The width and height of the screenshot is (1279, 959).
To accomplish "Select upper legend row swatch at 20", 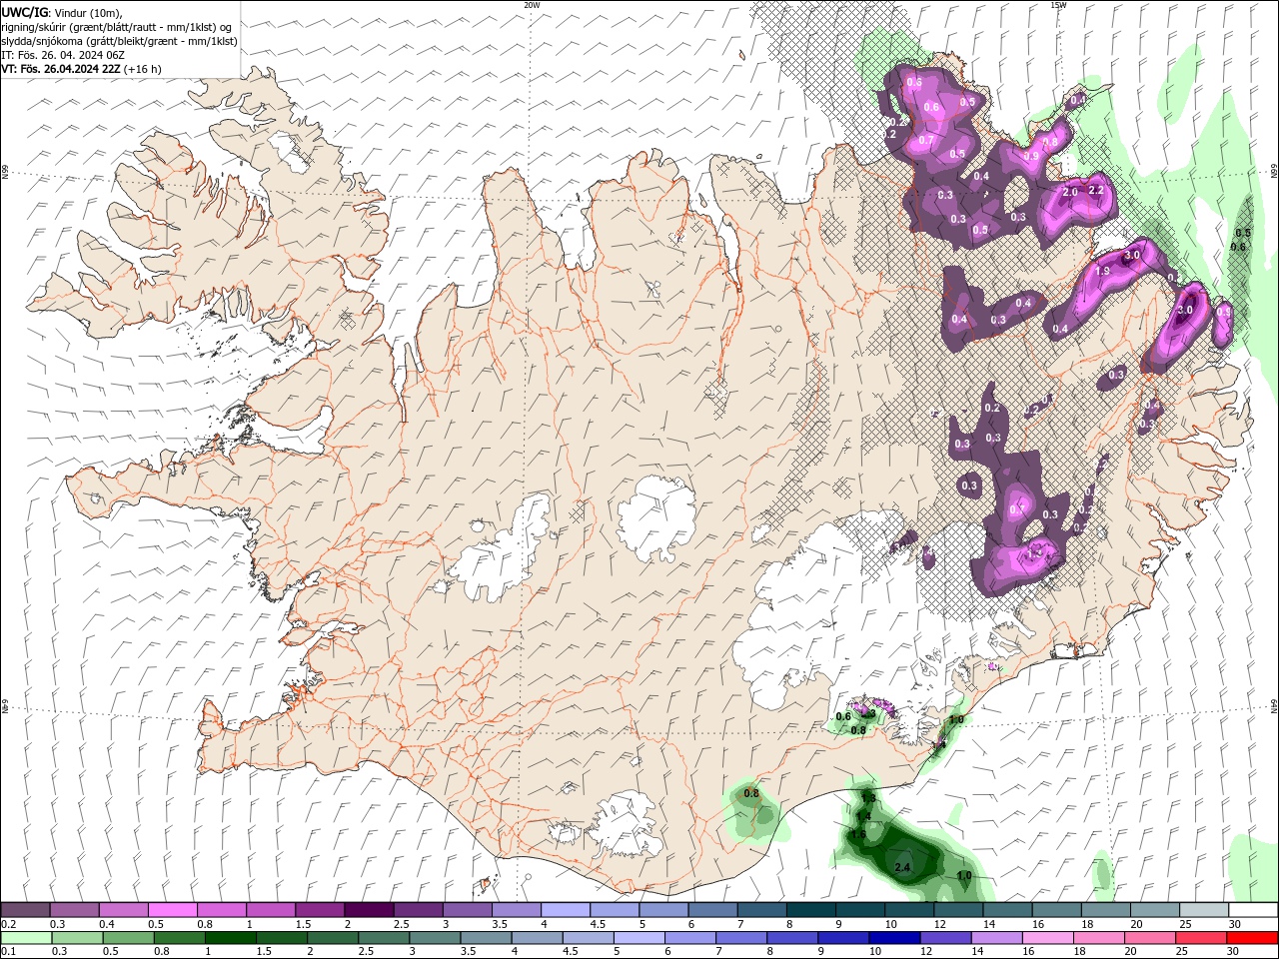I will pos(1154,909).
